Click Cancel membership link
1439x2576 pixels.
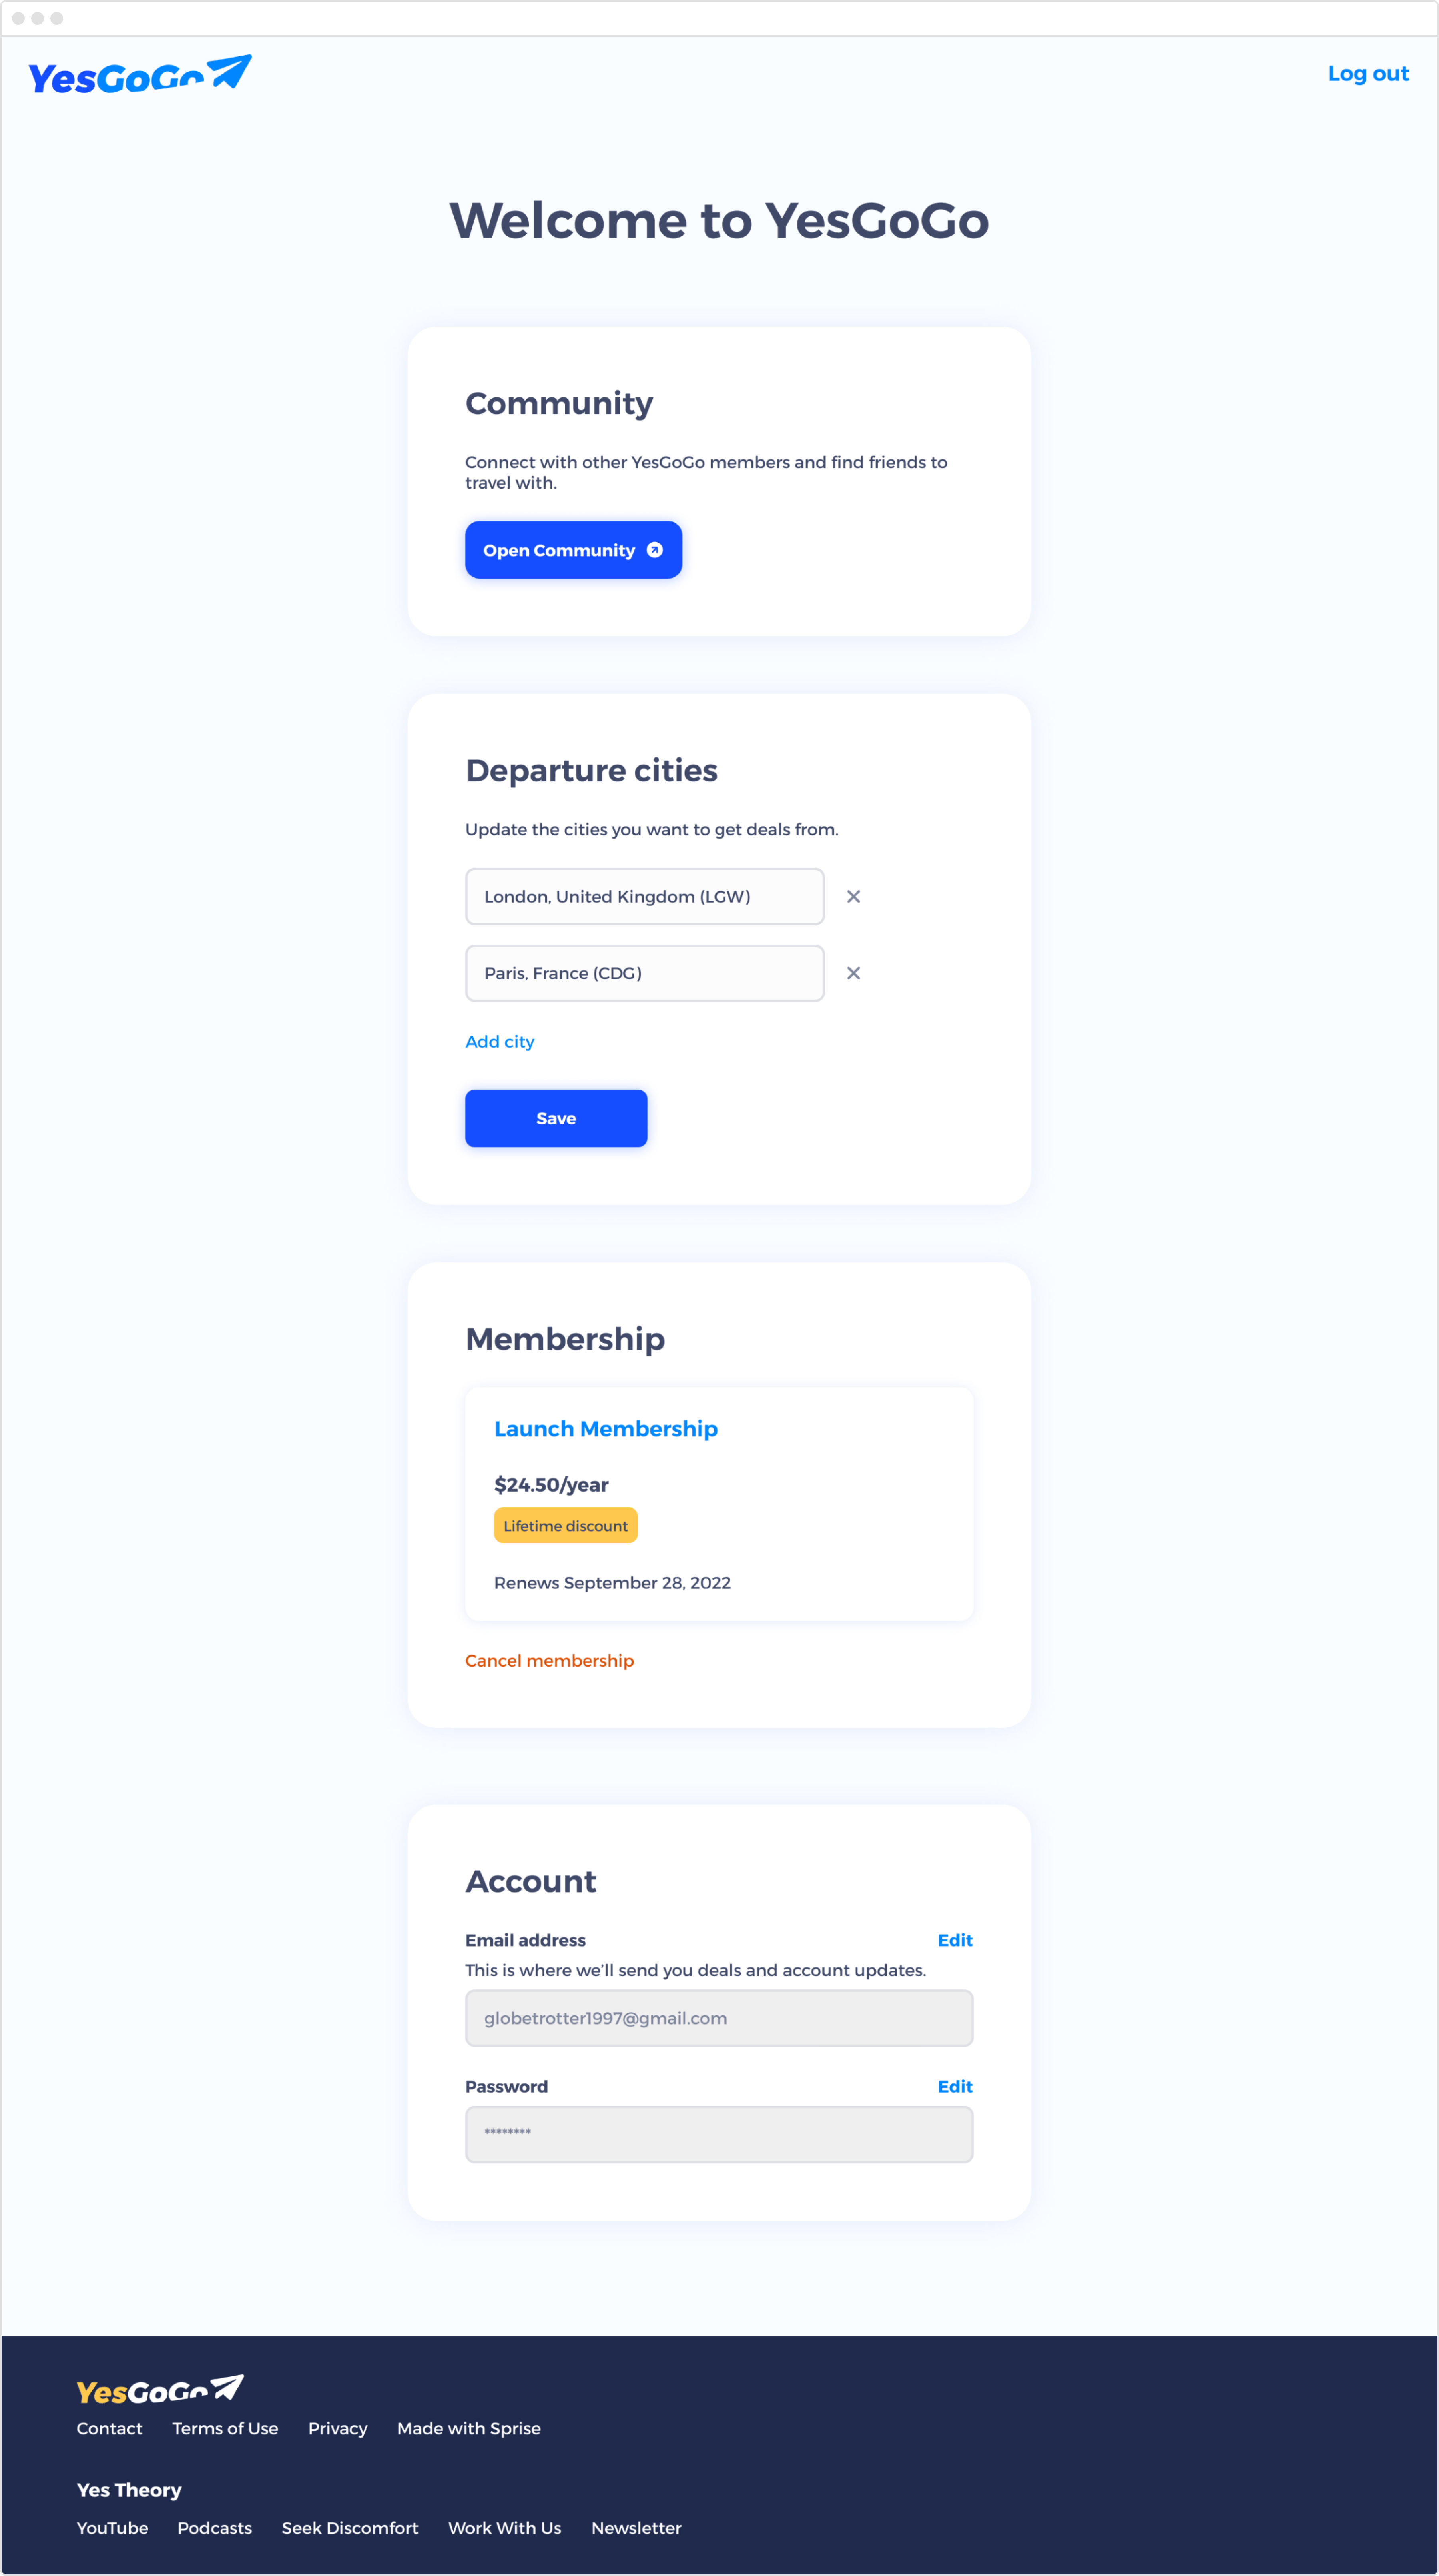(x=548, y=1659)
